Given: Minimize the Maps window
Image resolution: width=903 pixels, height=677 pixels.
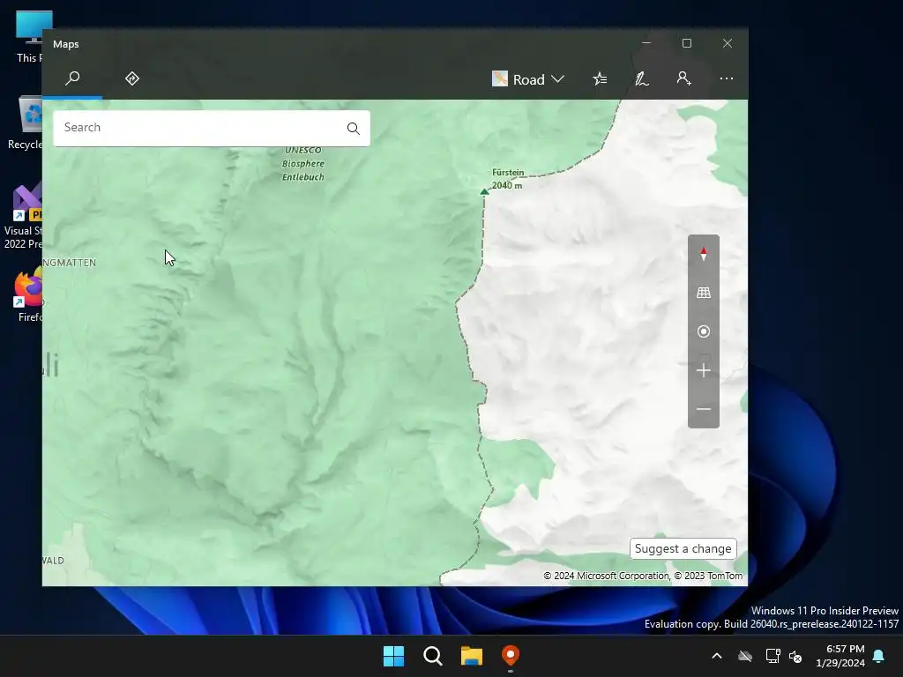Looking at the screenshot, I should (646, 43).
